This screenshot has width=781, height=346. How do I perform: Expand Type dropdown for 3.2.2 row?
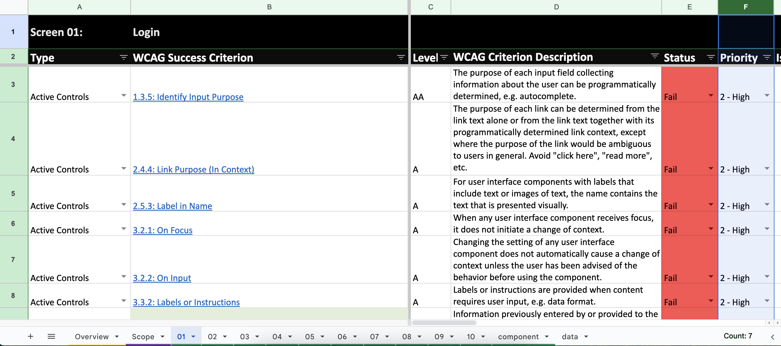(x=123, y=277)
